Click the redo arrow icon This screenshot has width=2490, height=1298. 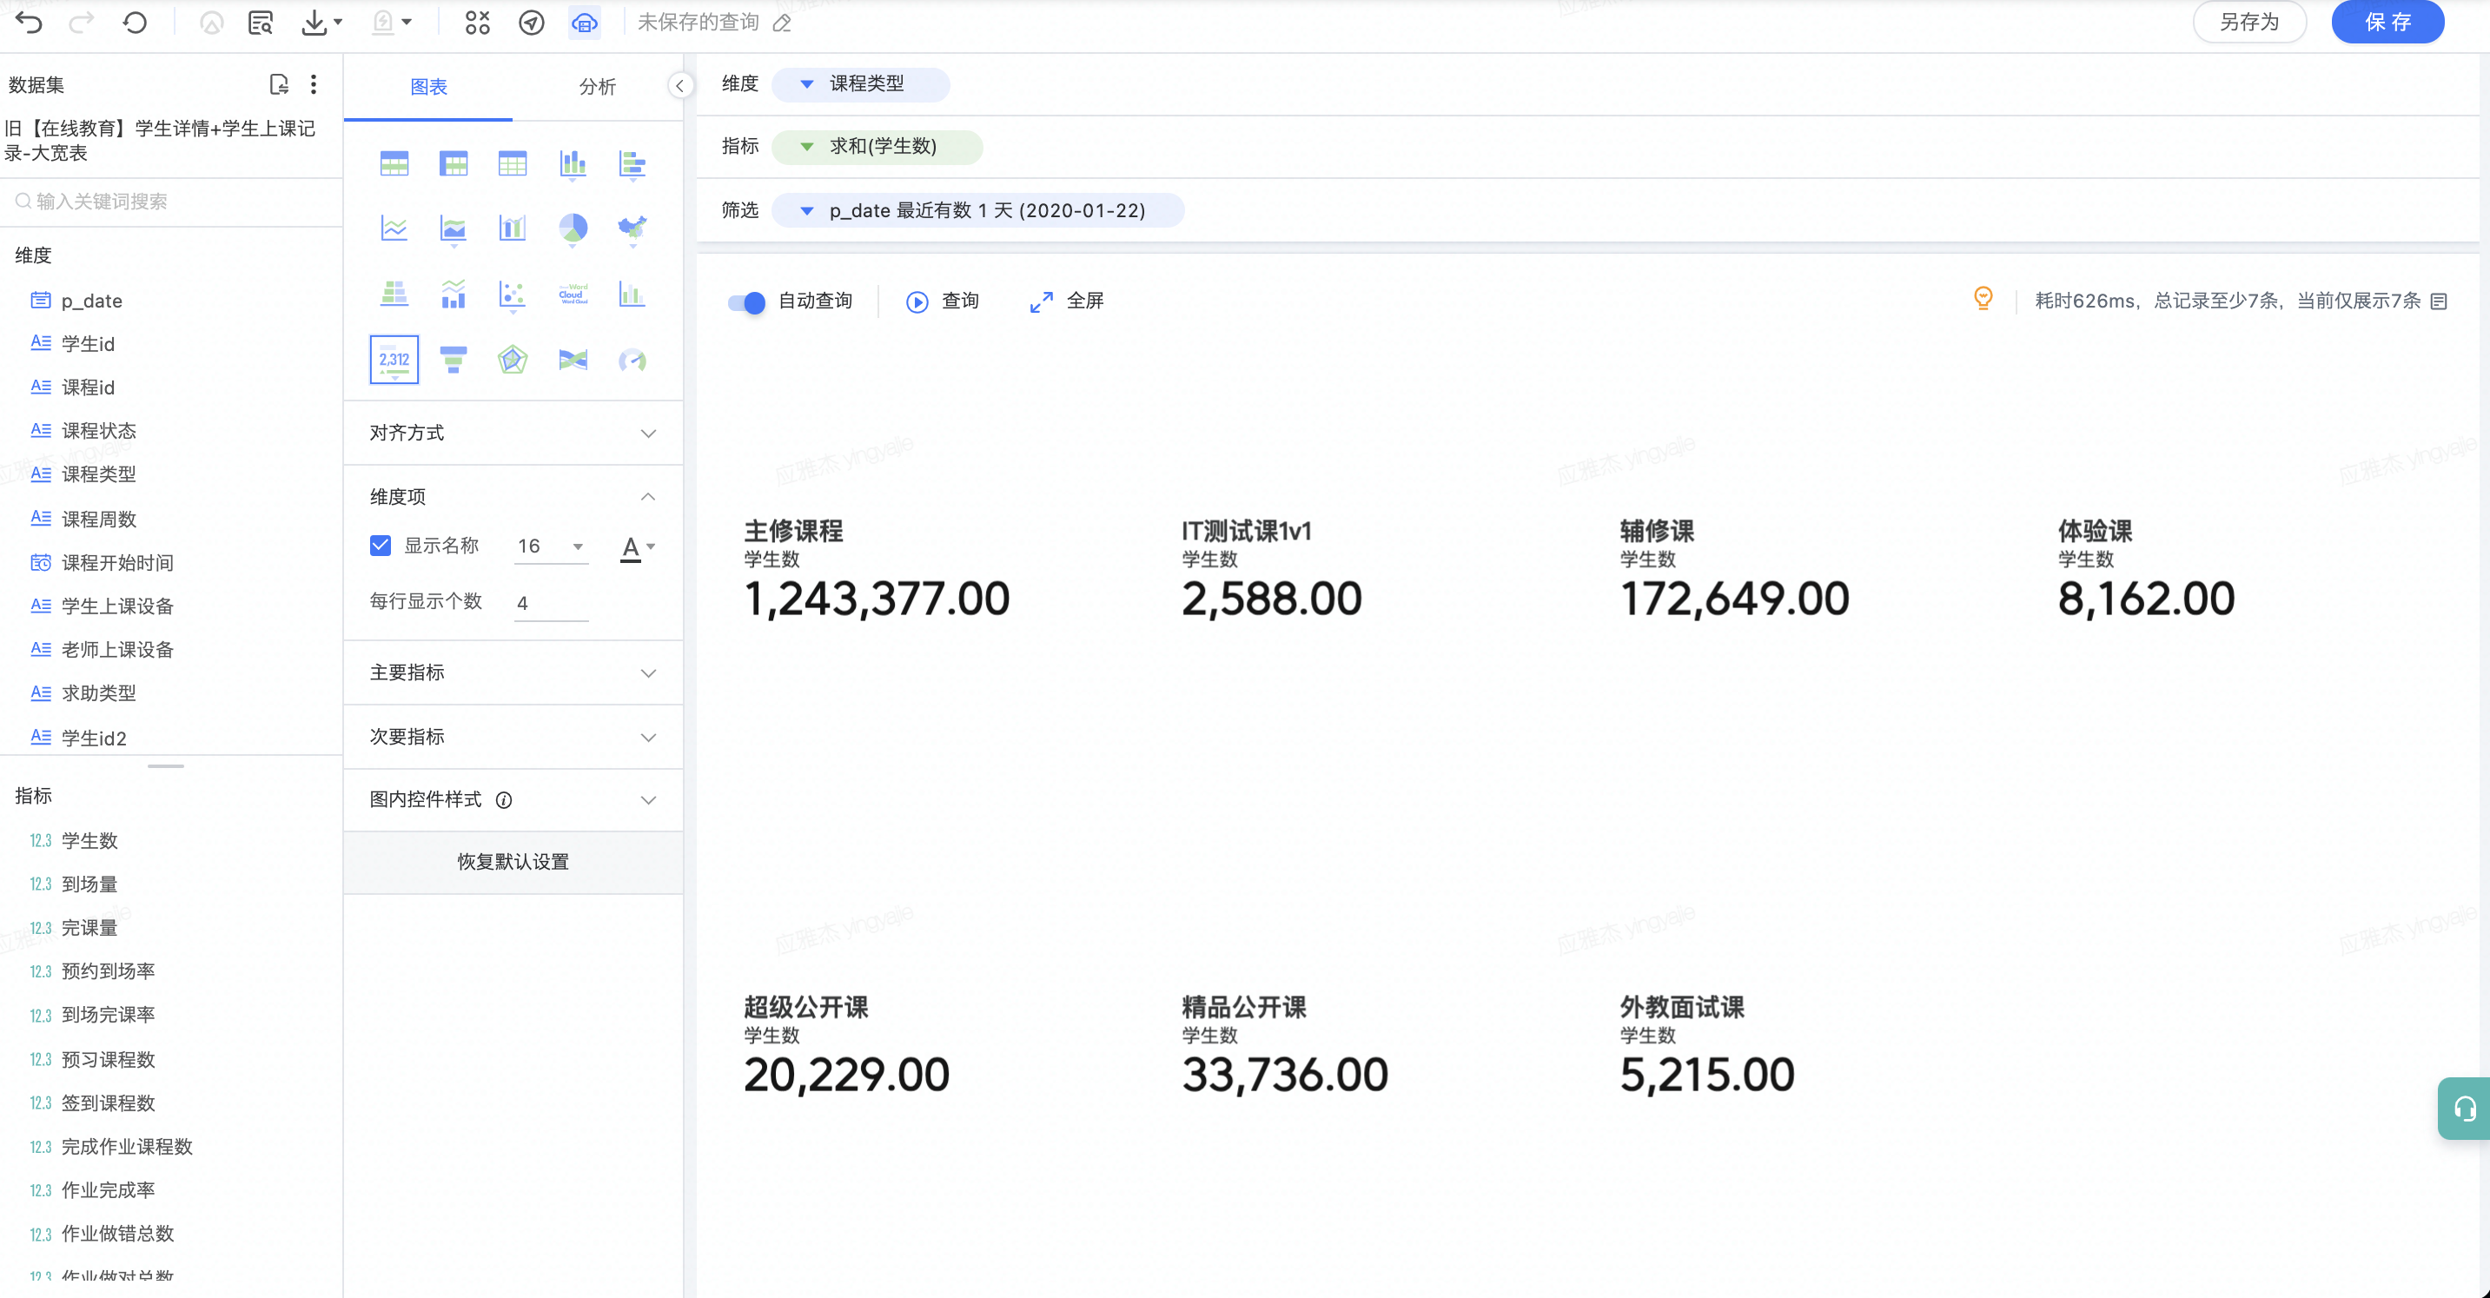coord(81,23)
